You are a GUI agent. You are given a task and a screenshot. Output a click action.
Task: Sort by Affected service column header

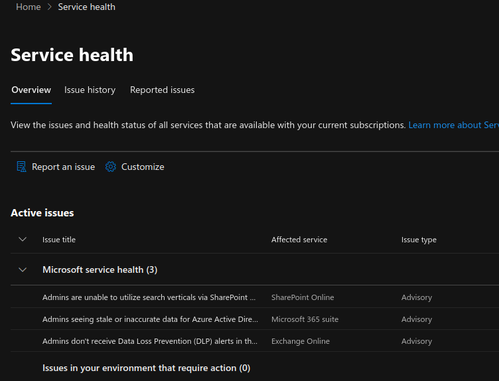point(299,240)
